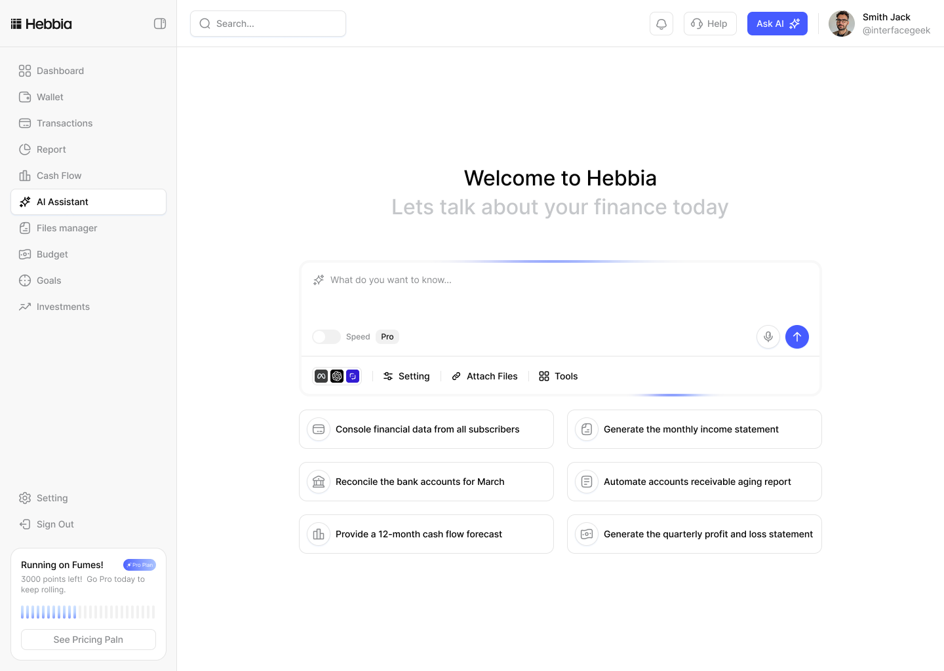
Task: Toggle the Speed switch
Action: pos(326,337)
